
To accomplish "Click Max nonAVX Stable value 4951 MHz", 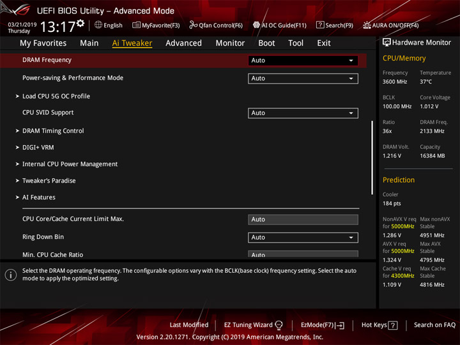I will pyautogui.click(x=432, y=235).
